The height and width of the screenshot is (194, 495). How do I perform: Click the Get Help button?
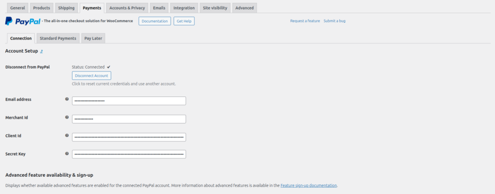[184, 21]
